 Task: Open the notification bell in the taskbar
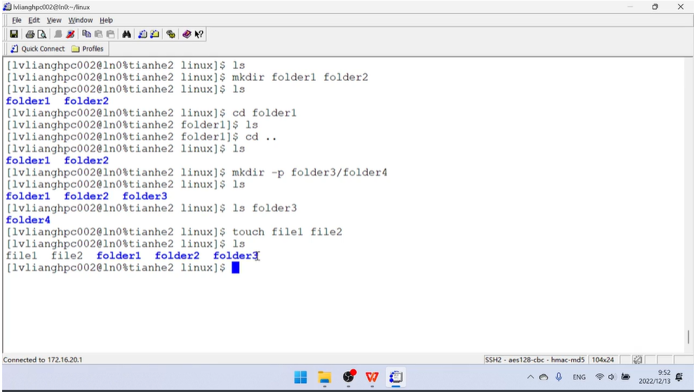coord(679,377)
